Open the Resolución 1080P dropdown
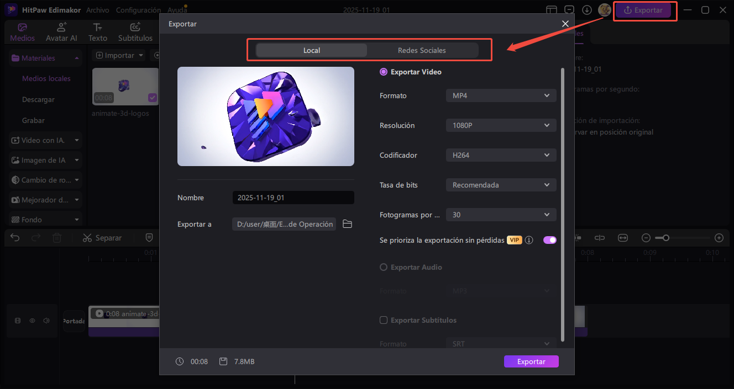The width and height of the screenshot is (734, 389). click(501, 125)
